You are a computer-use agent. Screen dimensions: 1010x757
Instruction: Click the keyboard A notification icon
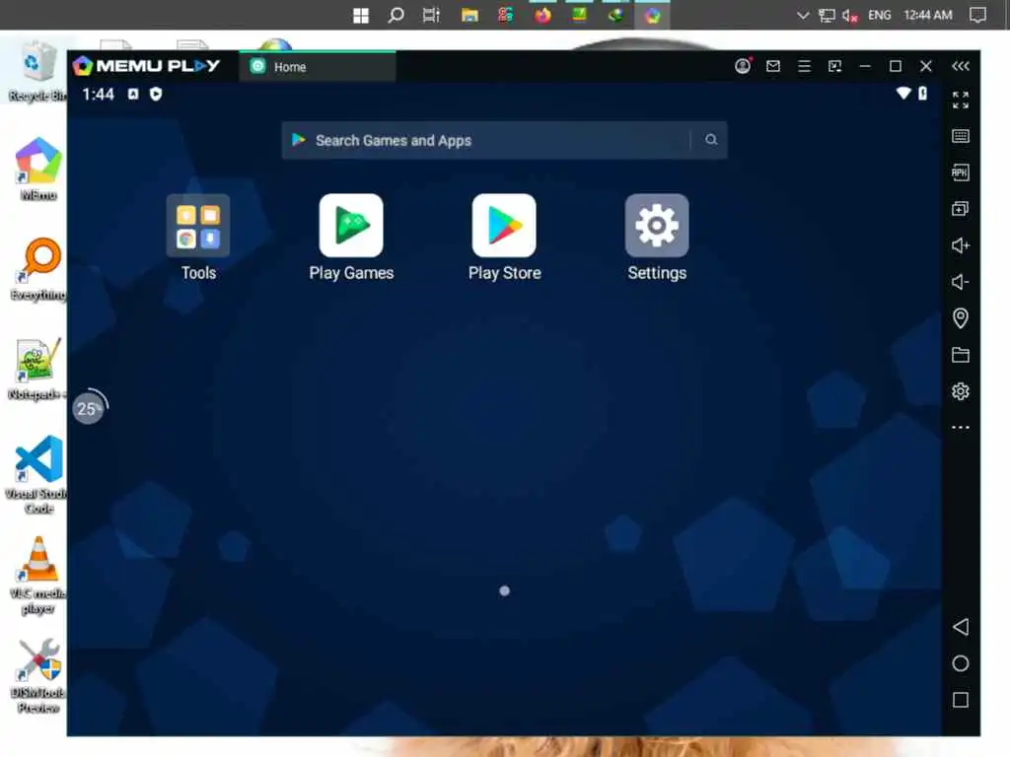click(133, 94)
